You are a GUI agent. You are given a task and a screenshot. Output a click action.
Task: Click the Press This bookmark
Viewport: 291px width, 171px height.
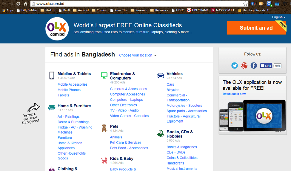pos(119,10)
